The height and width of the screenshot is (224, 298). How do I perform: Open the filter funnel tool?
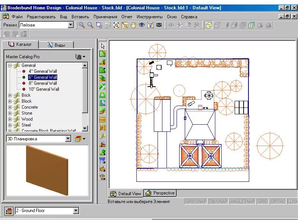click(150, 25)
